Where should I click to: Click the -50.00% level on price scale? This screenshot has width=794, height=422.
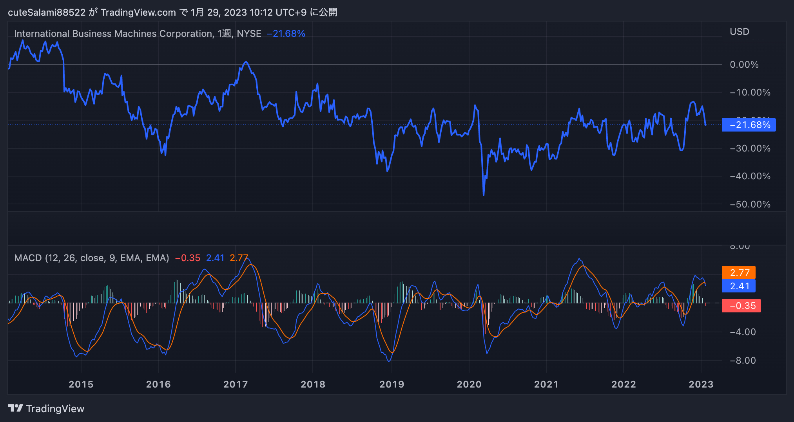tap(750, 204)
